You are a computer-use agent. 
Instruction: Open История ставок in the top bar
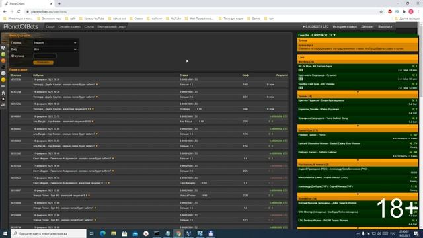(344, 26)
